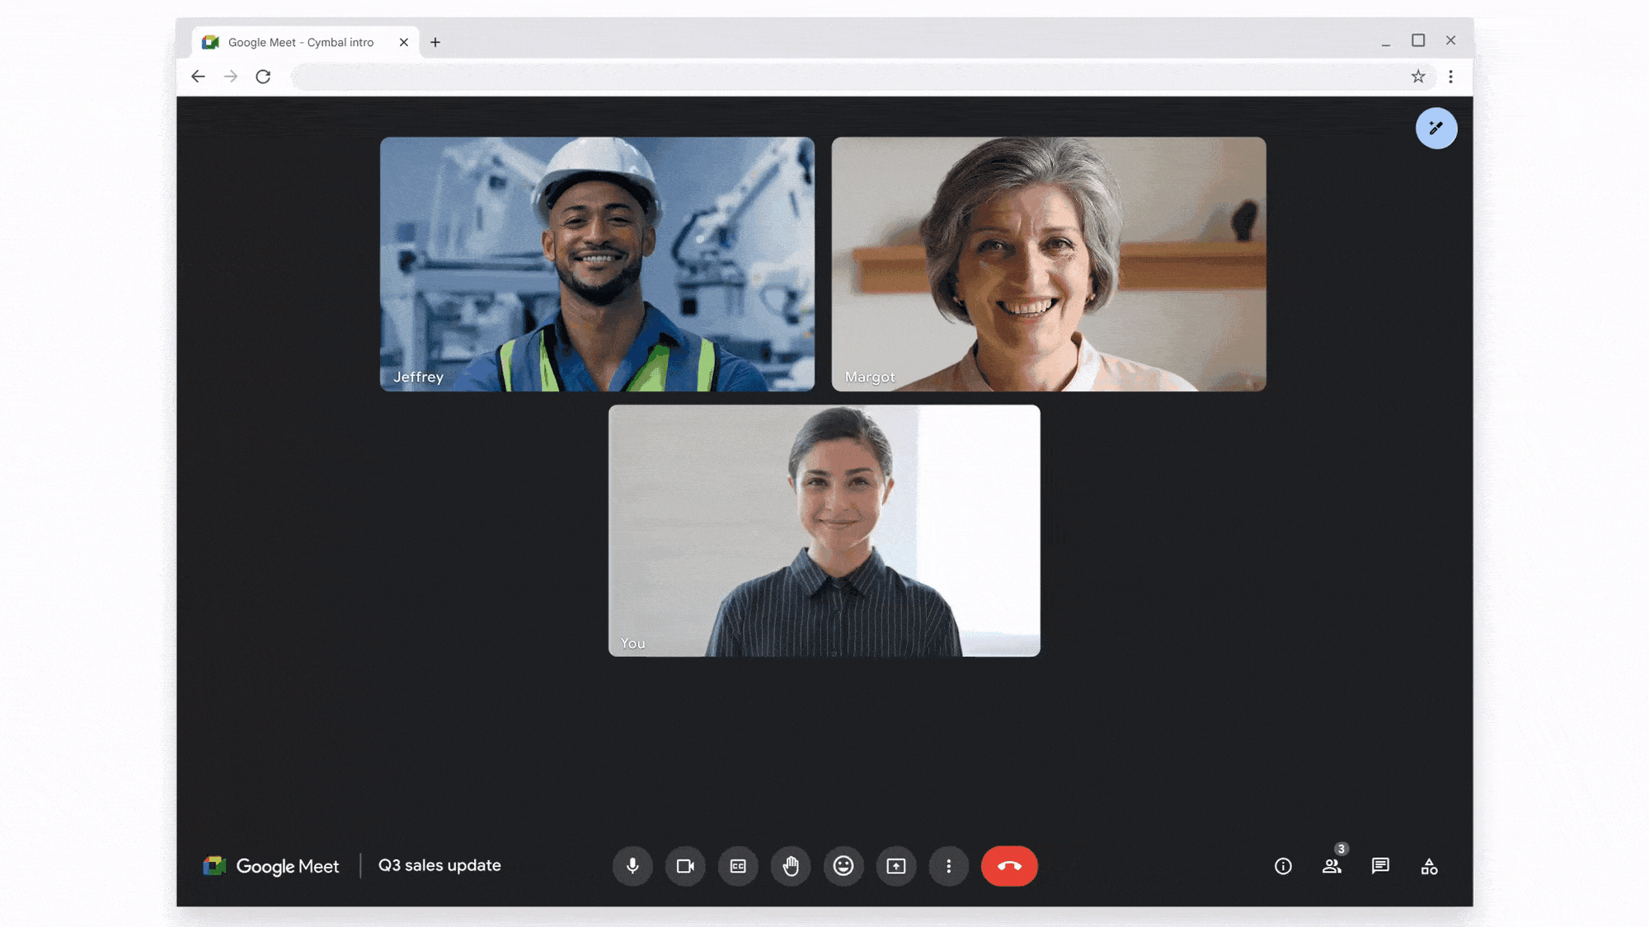Viewport: 1649px width, 927px height.
Task: Open emoji reactions panel
Action: (843, 864)
